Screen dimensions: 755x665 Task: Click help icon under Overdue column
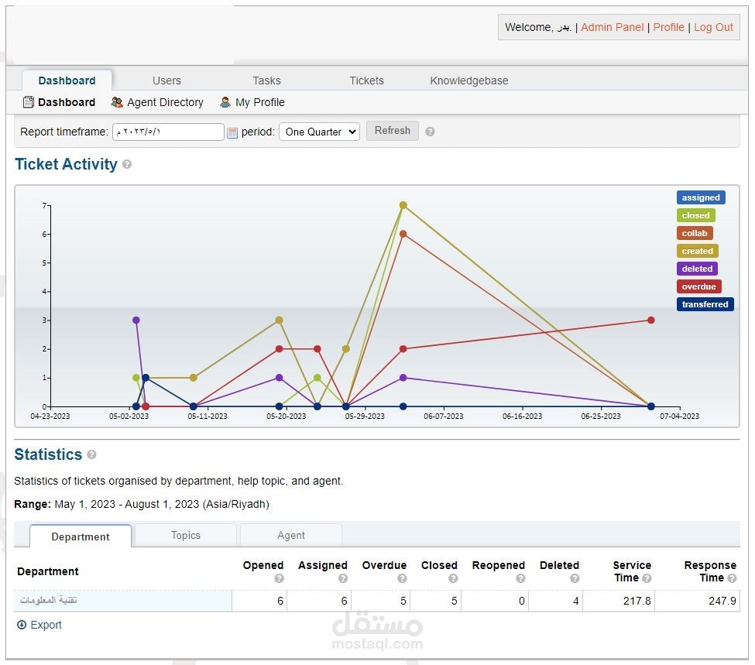click(x=402, y=578)
